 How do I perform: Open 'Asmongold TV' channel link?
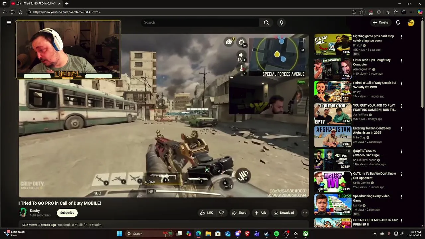[362, 69]
